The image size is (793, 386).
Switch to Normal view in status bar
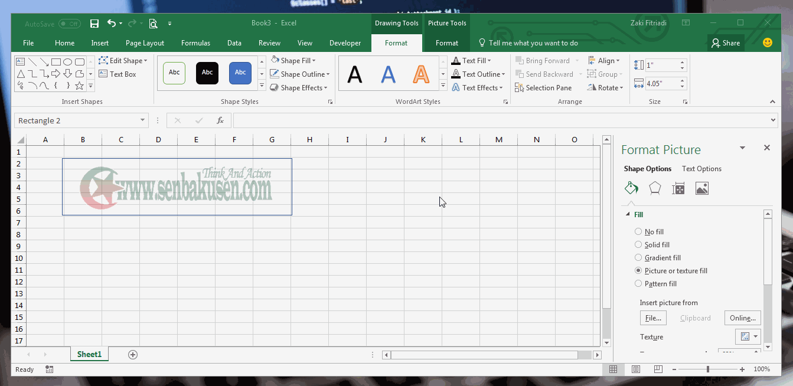(x=613, y=369)
